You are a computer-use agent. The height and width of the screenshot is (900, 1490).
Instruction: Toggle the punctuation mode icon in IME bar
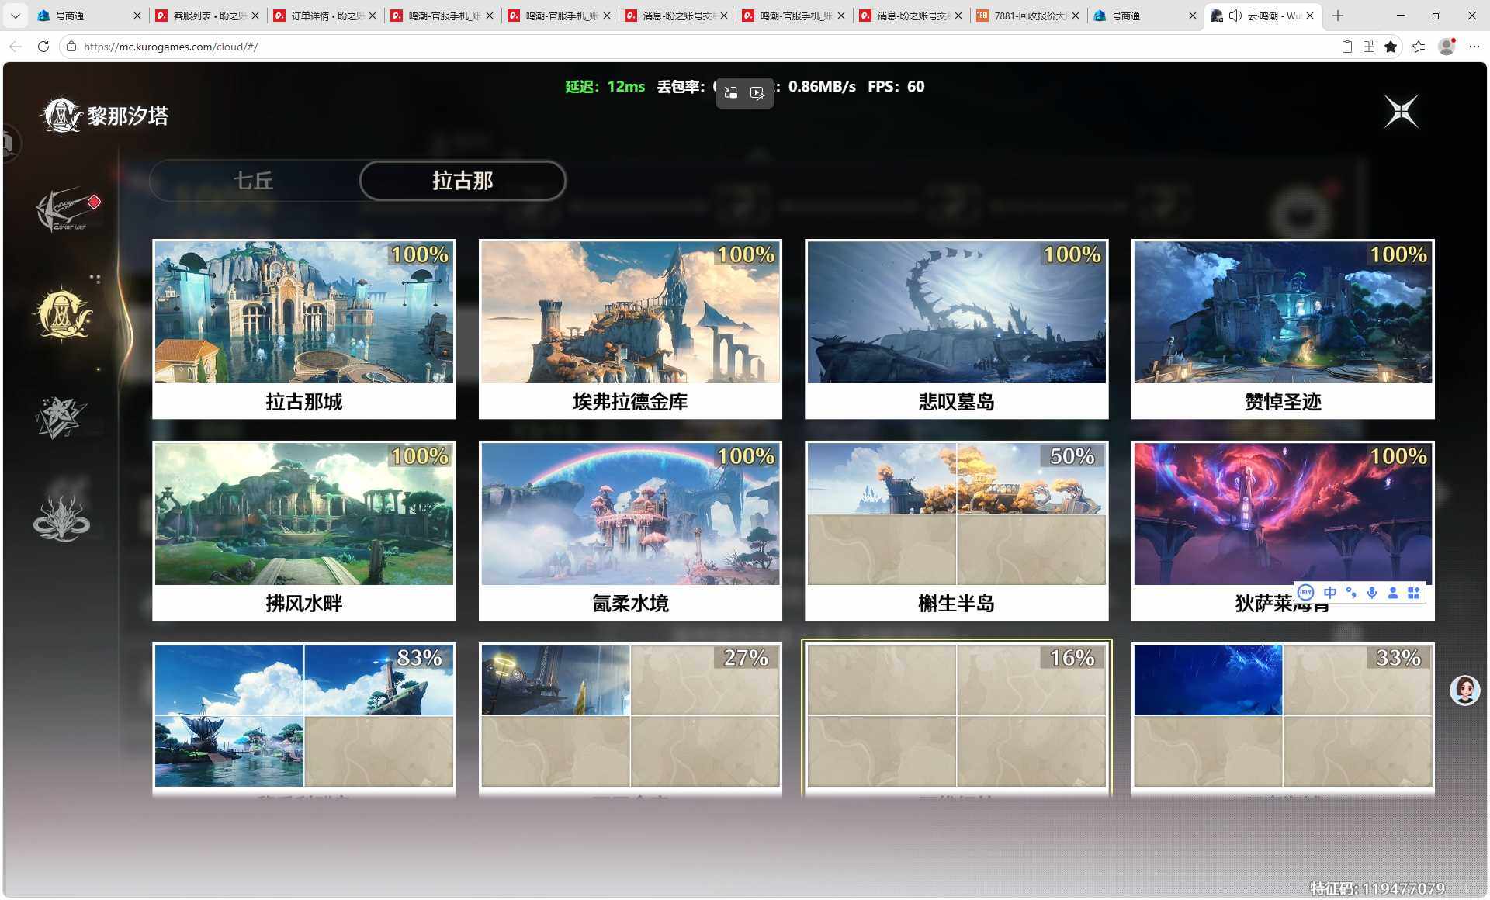coord(1351,593)
